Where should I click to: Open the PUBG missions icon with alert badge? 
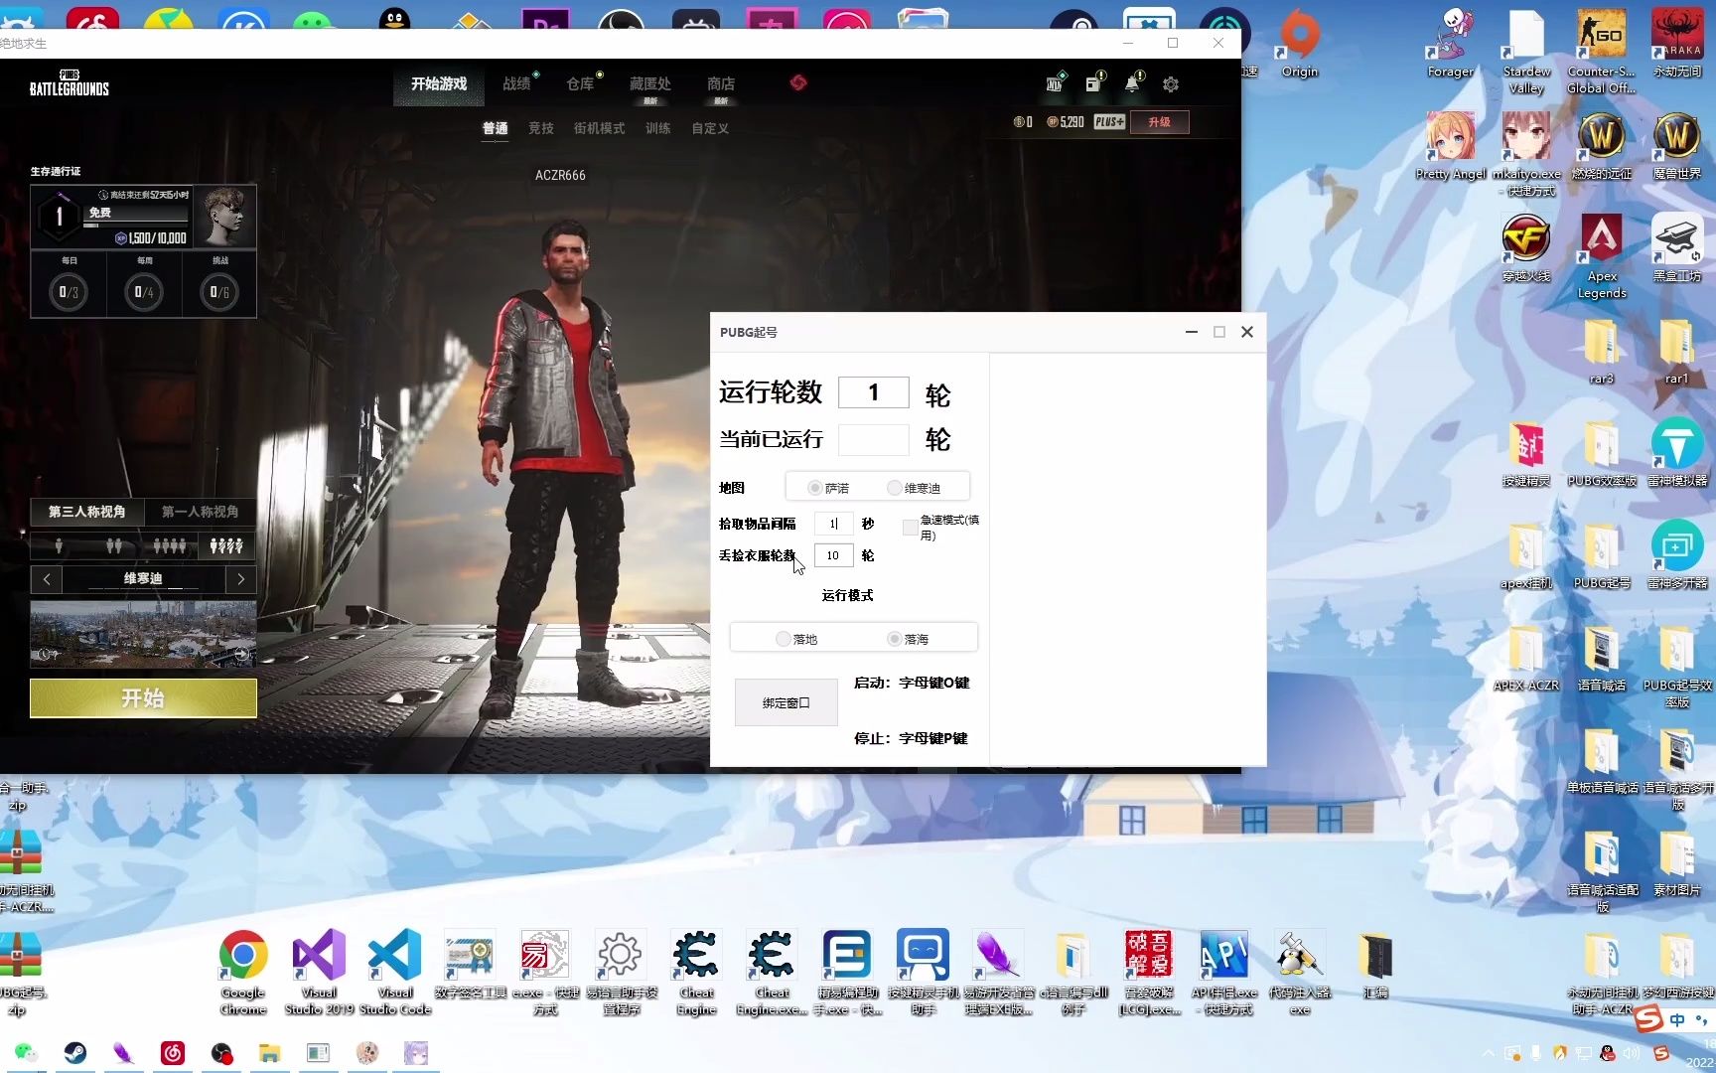click(1093, 84)
